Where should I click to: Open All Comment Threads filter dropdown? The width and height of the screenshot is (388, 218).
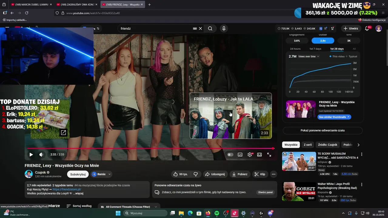pos(129,207)
